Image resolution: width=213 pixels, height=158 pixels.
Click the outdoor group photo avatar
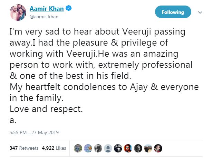click(148, 148)
